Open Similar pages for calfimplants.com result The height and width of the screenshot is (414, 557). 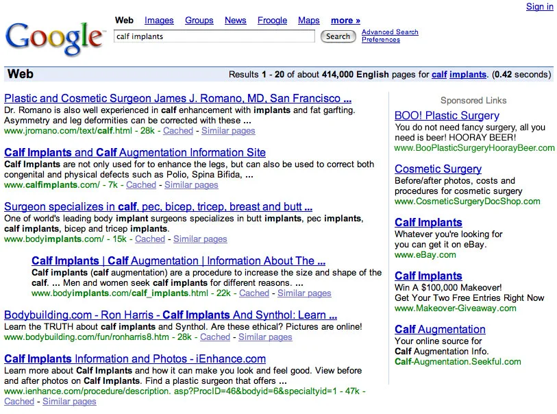click(x=191, y=185)
